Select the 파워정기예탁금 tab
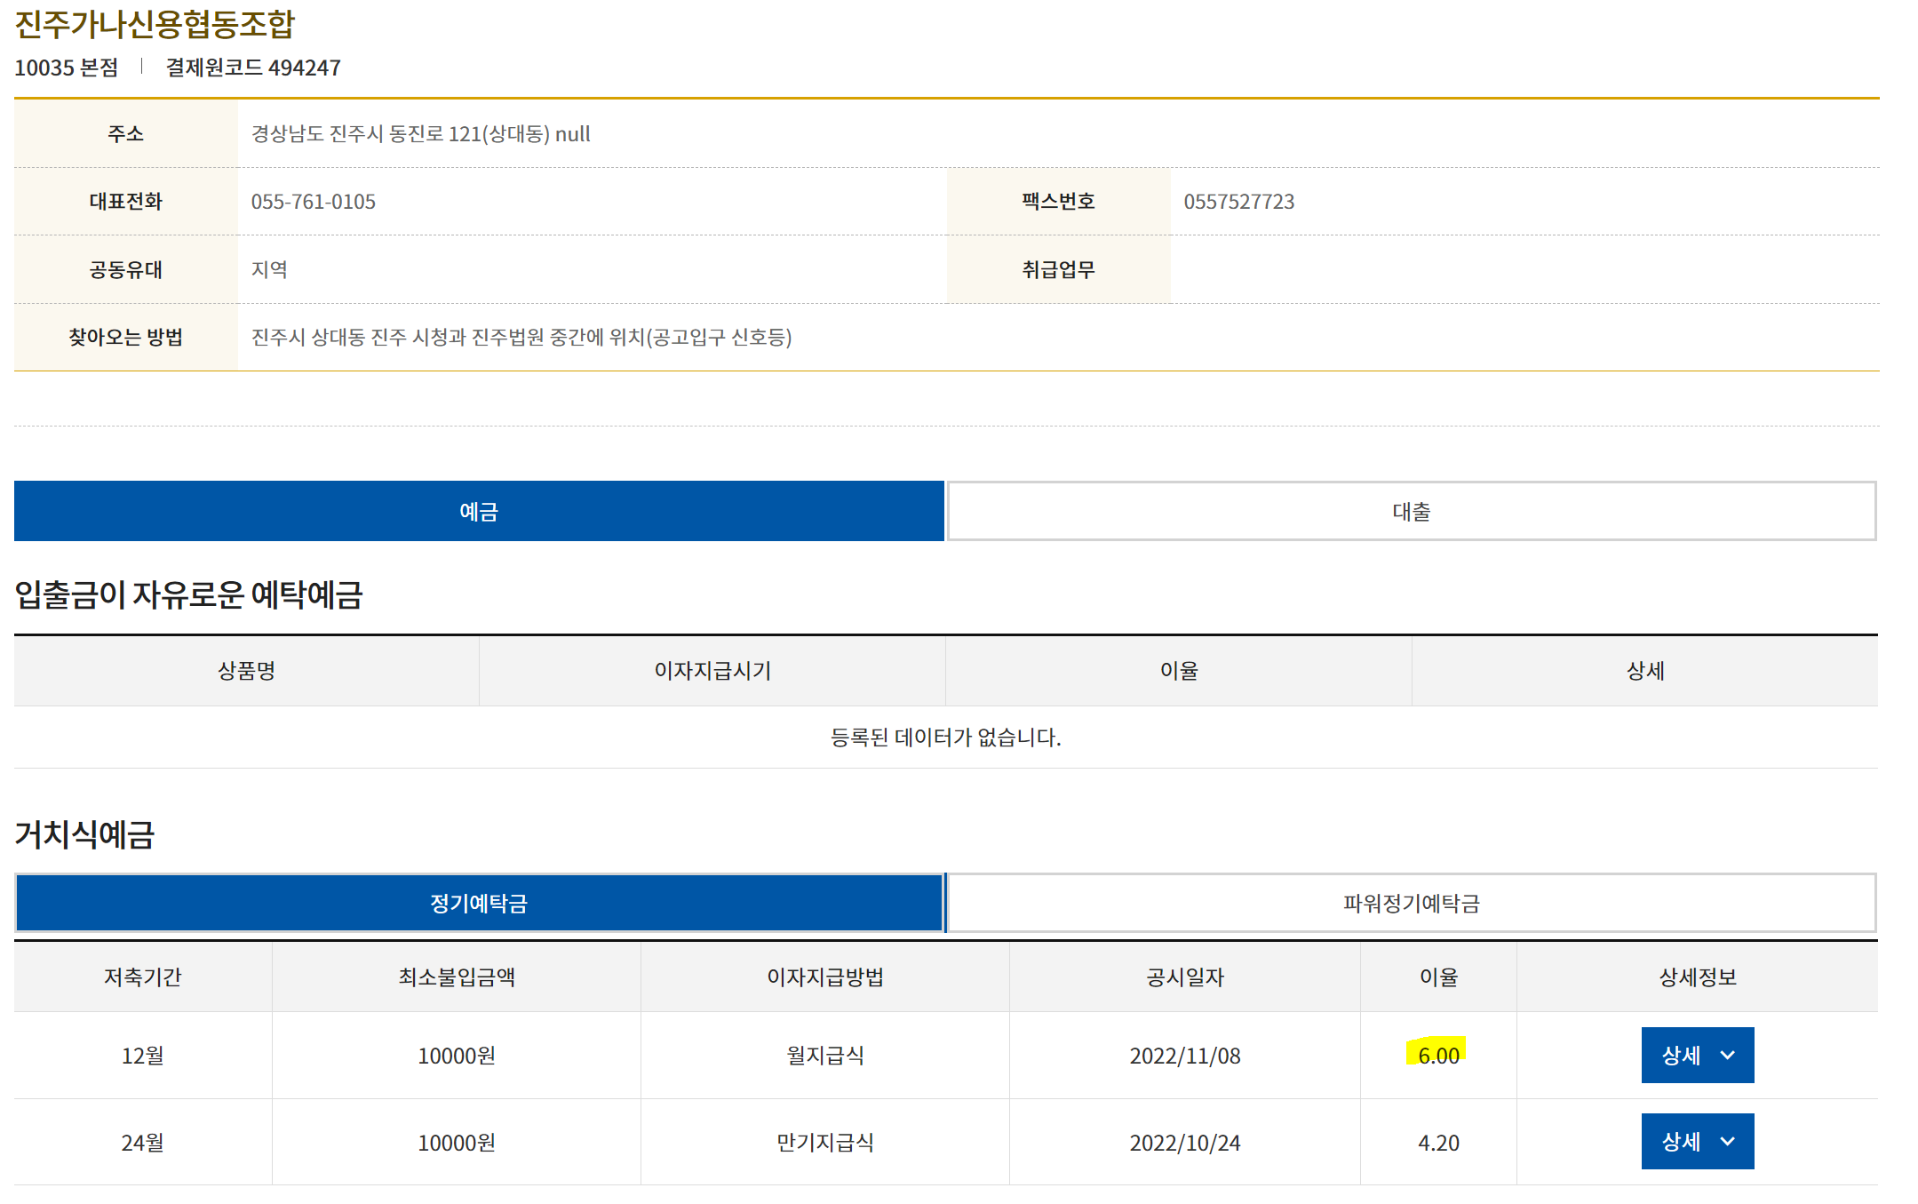1918x1204 pixels. coord(1411,903)
